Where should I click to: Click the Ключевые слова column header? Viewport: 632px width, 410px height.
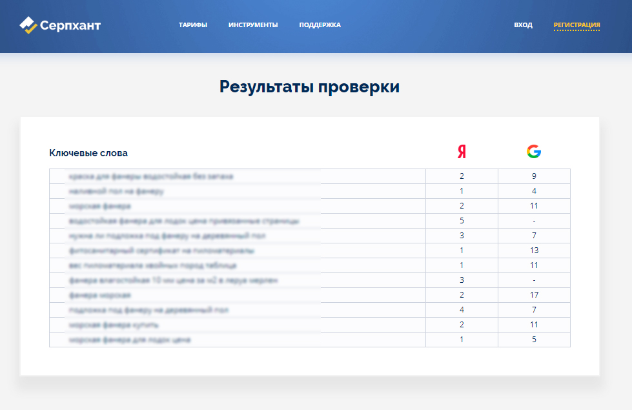[88, 153]
